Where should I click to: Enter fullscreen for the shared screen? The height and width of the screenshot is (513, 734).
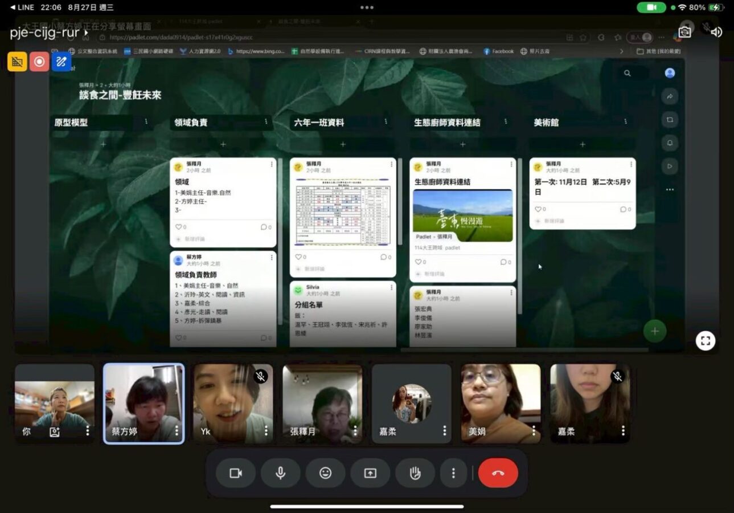pyautogui.click(x=705, y=341)
